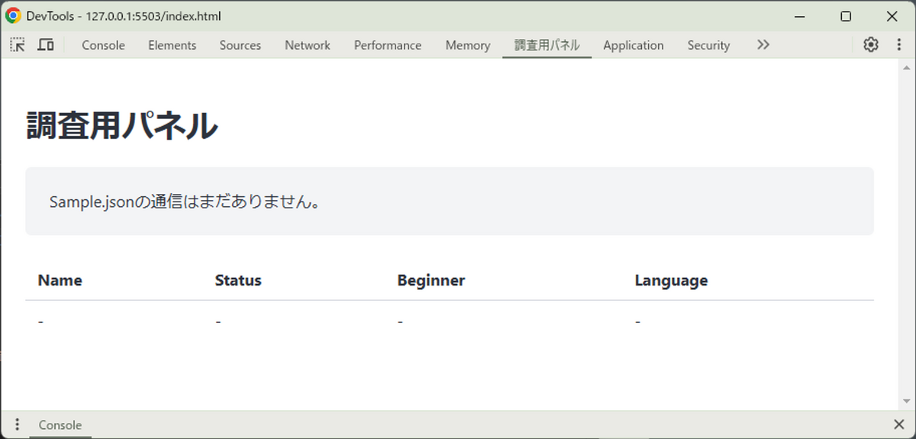The image size is (916, 439).
Task: Close the bottom Console drawer
Action: tap(898, 424)
